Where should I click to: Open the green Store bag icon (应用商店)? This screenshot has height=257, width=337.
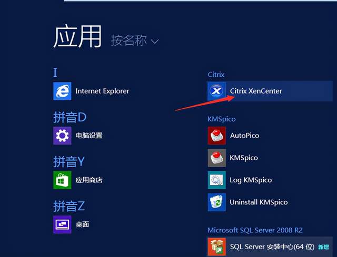tap(62, 180)
